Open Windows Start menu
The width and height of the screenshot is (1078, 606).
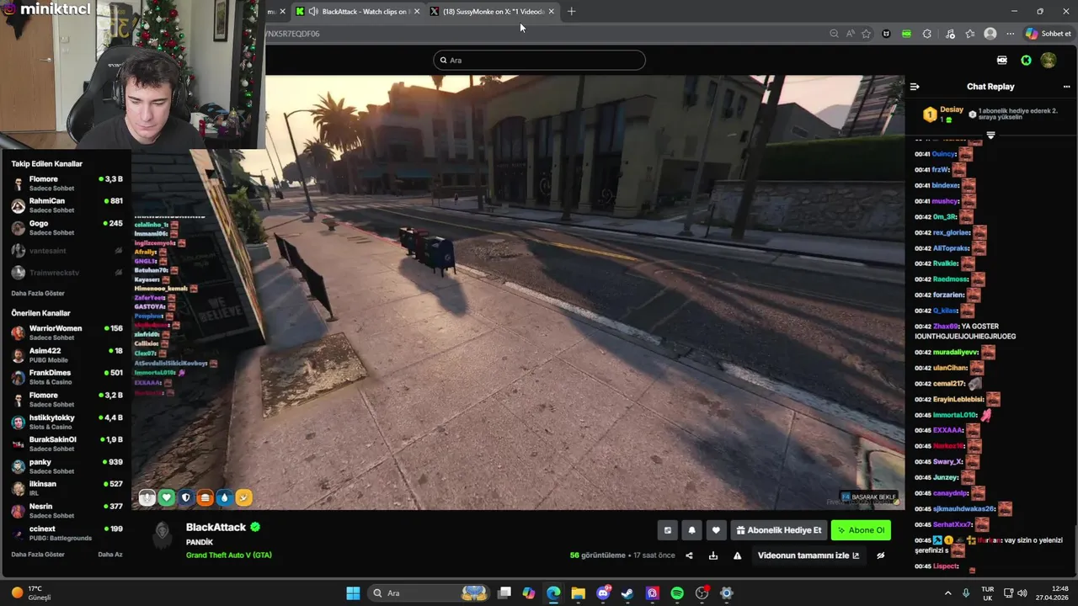click(353, 593)
